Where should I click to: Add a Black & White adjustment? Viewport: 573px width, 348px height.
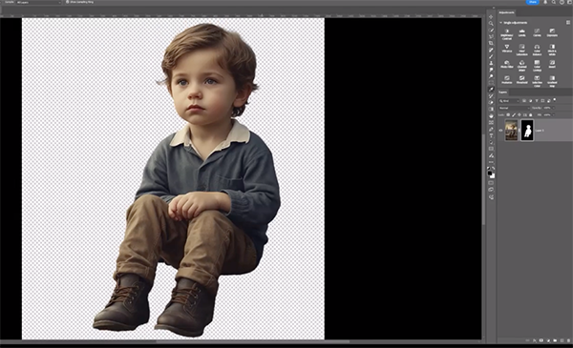pyautogui.click(x=552, y=50)
